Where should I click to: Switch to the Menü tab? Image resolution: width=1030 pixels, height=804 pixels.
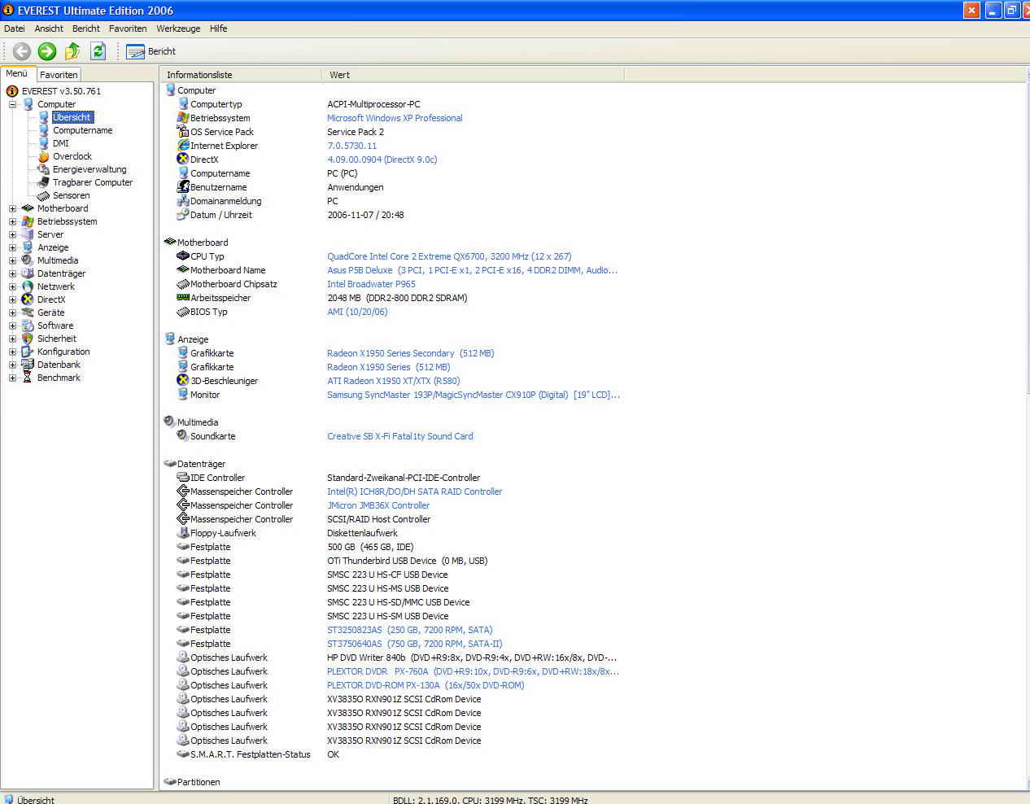click(x=17, y=73)
